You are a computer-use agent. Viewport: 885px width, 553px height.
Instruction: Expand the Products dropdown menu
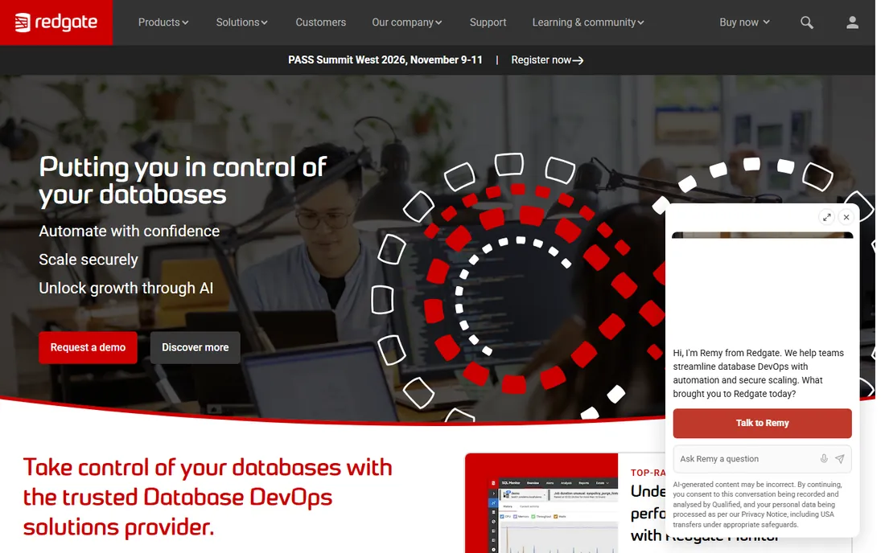point(163,23)
